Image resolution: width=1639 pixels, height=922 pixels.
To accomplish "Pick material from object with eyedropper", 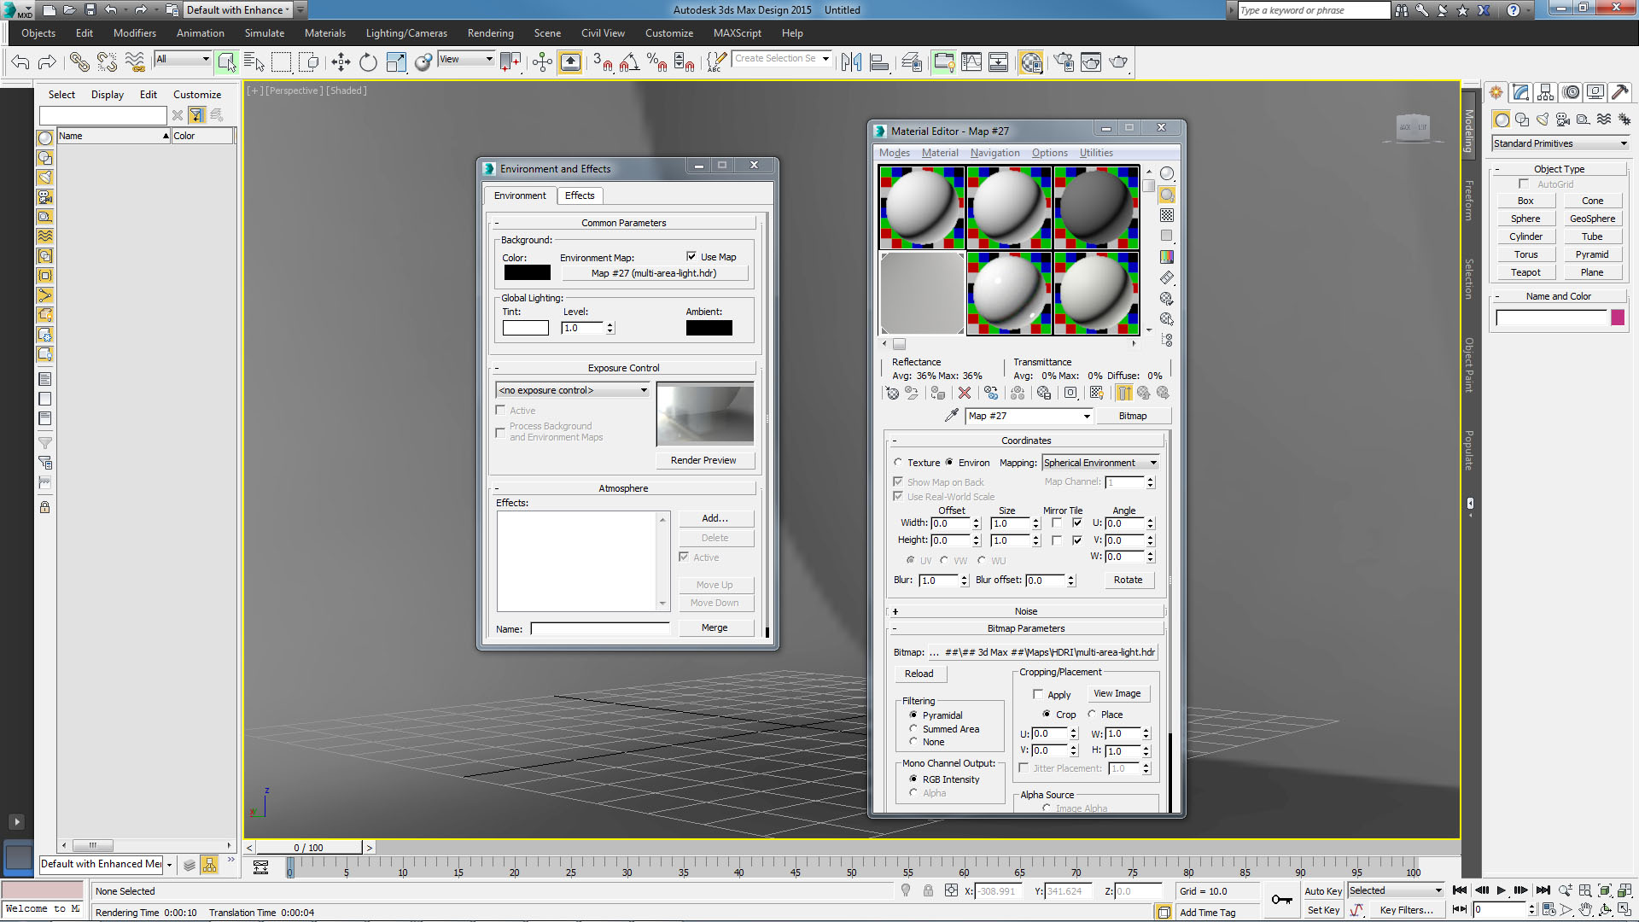I will point(952,416).
